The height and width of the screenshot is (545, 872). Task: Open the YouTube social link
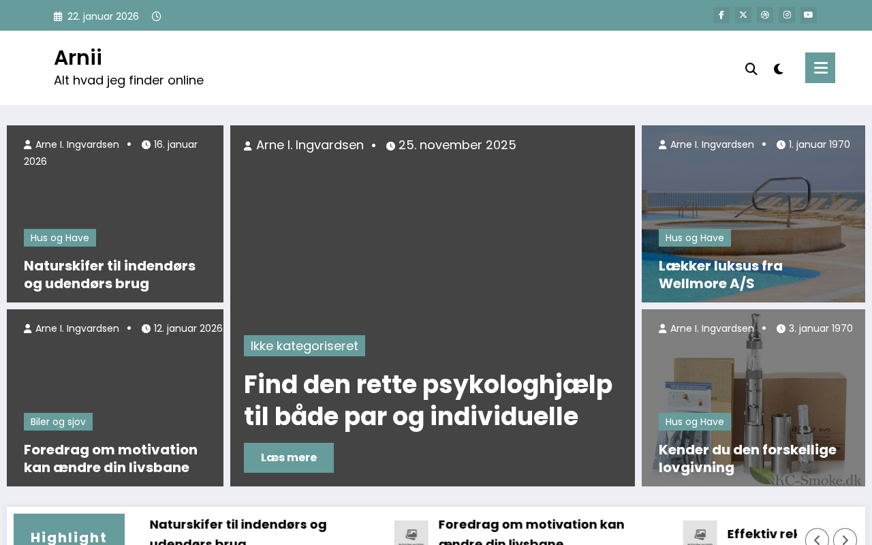click(809, 15)
